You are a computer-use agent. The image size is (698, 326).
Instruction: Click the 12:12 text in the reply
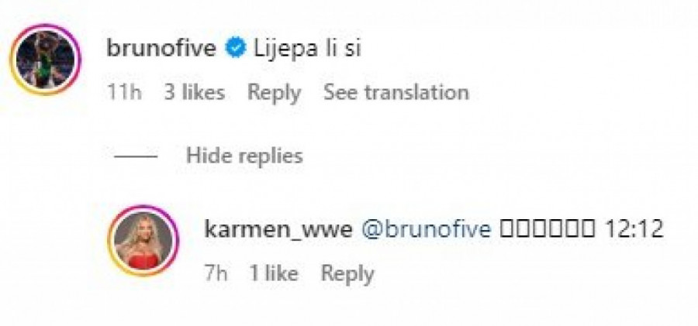[634, 230]
